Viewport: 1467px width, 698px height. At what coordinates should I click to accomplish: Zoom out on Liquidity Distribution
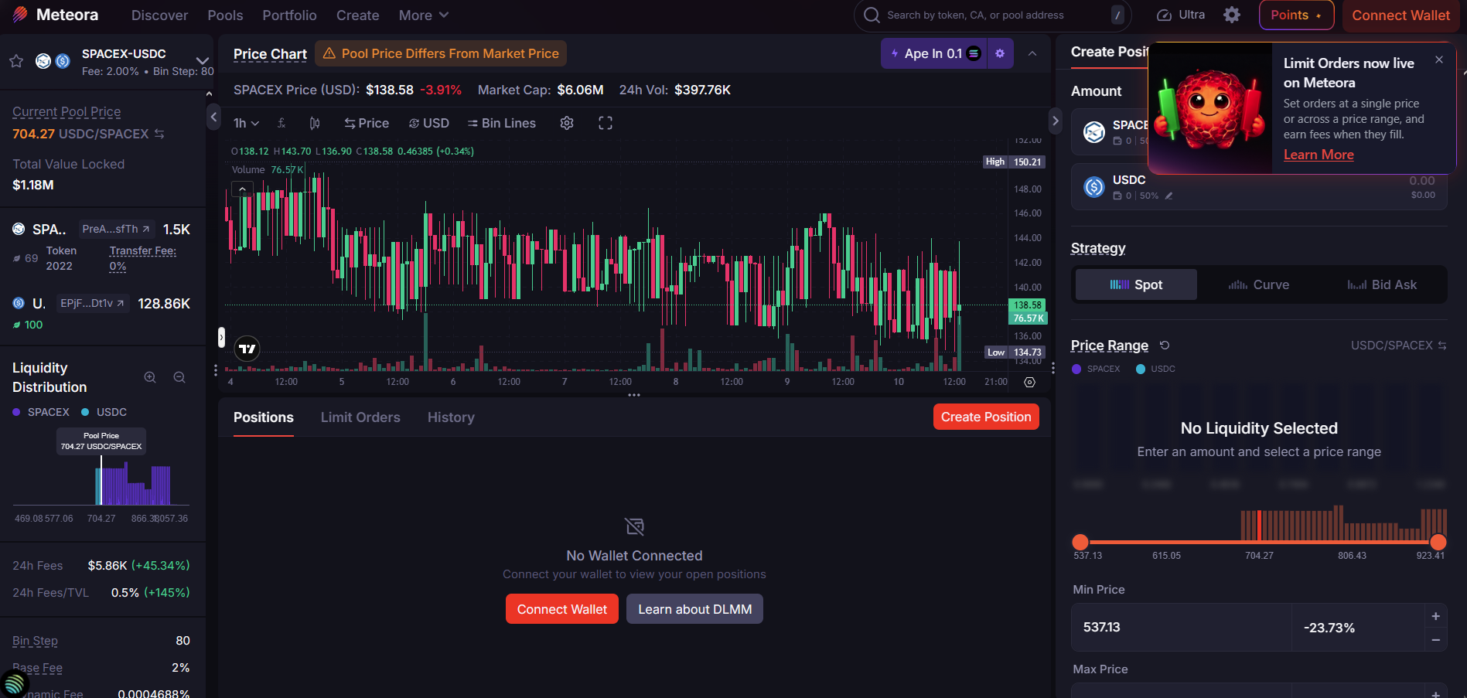[179, 377]
